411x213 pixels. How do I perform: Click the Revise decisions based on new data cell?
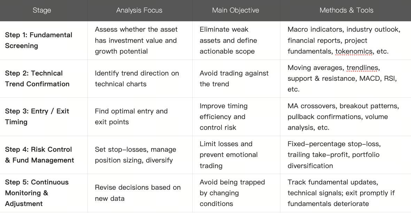(x=138, y=193)
